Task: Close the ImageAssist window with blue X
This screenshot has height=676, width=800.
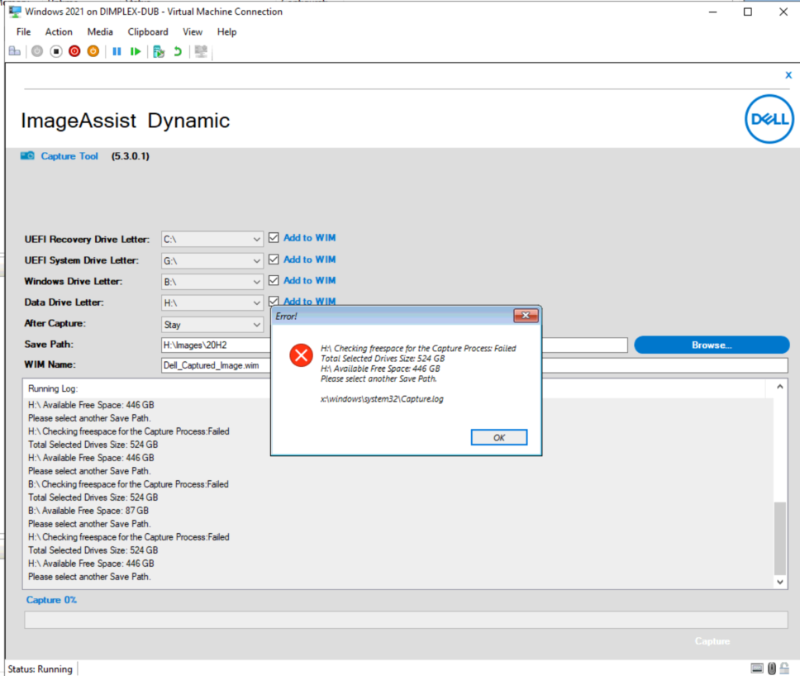Action: 788,75
